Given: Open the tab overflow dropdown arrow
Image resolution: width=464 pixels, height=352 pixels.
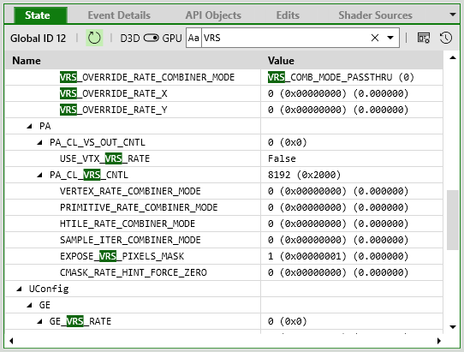Looking at the screenshot, I should click(x=453, y=15).
